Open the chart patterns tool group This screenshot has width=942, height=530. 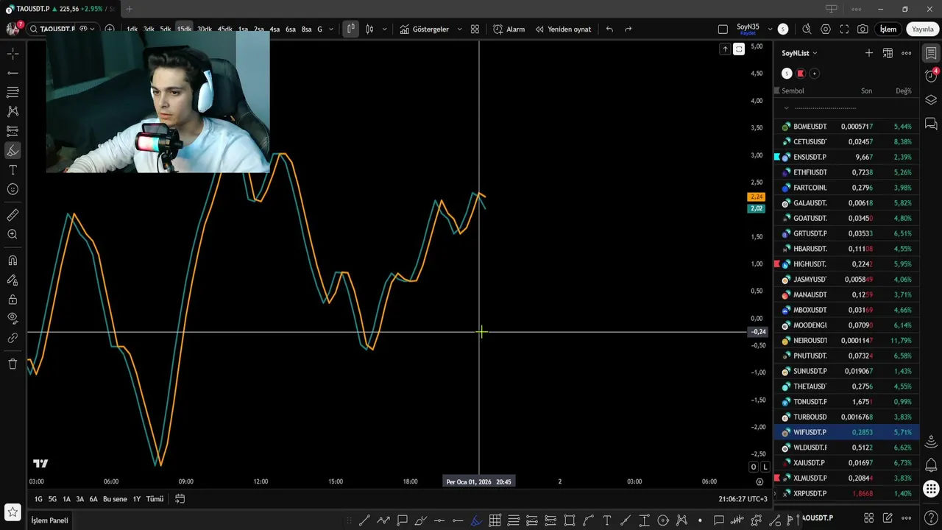tap(13, 111)
